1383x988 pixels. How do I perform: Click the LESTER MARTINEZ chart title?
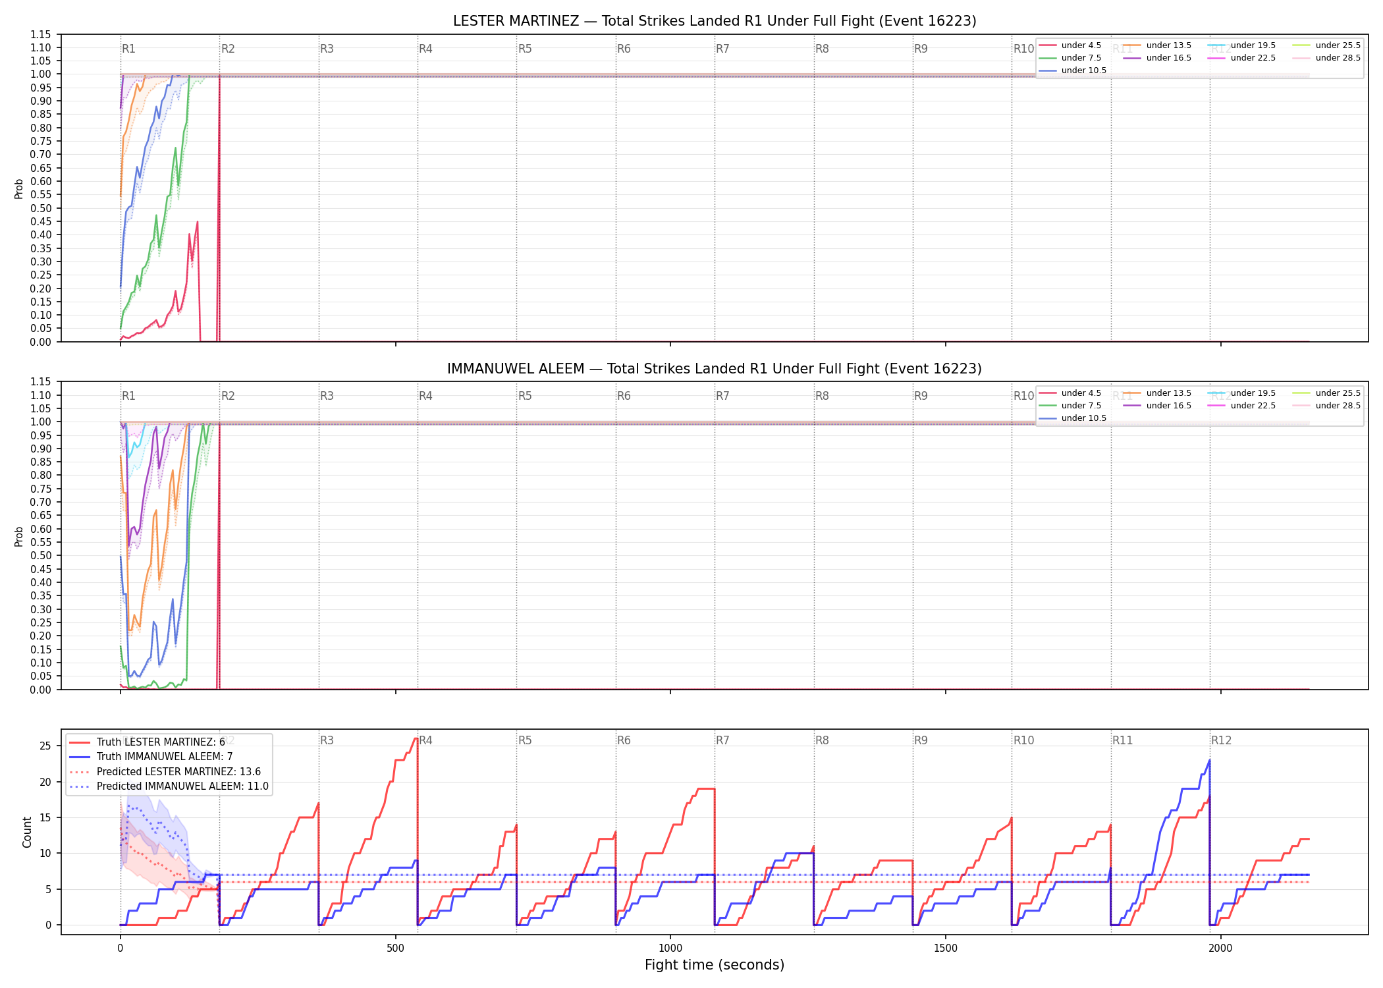tap(715, 21)
